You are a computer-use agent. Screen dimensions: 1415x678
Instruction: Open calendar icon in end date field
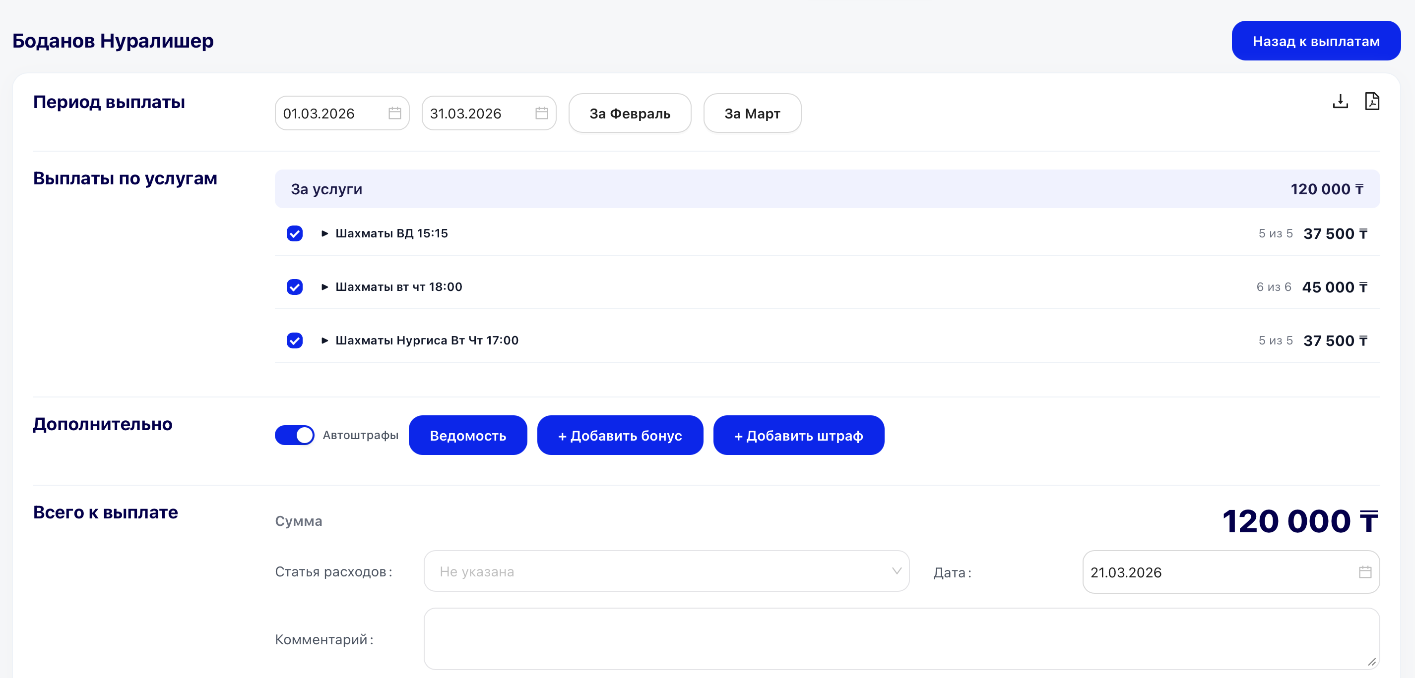coord(541,113)
